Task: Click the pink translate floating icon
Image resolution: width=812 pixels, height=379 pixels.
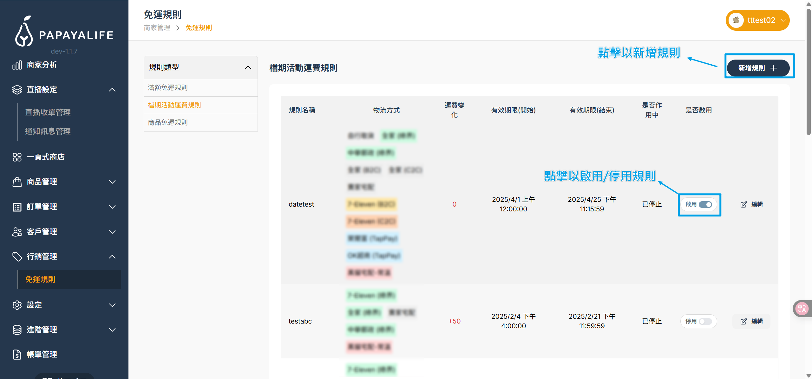Action: 802,308
